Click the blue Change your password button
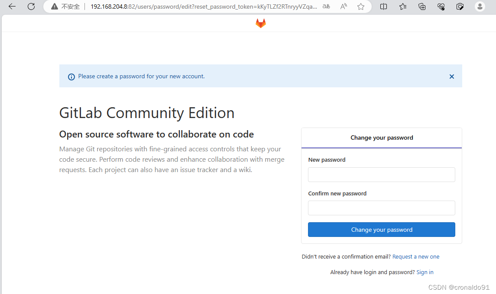The height and width of the screenshot is (294, 496). click(382, 230)
